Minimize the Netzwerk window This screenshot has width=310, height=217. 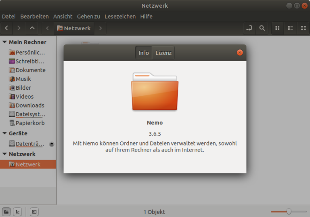click(289, 6)
